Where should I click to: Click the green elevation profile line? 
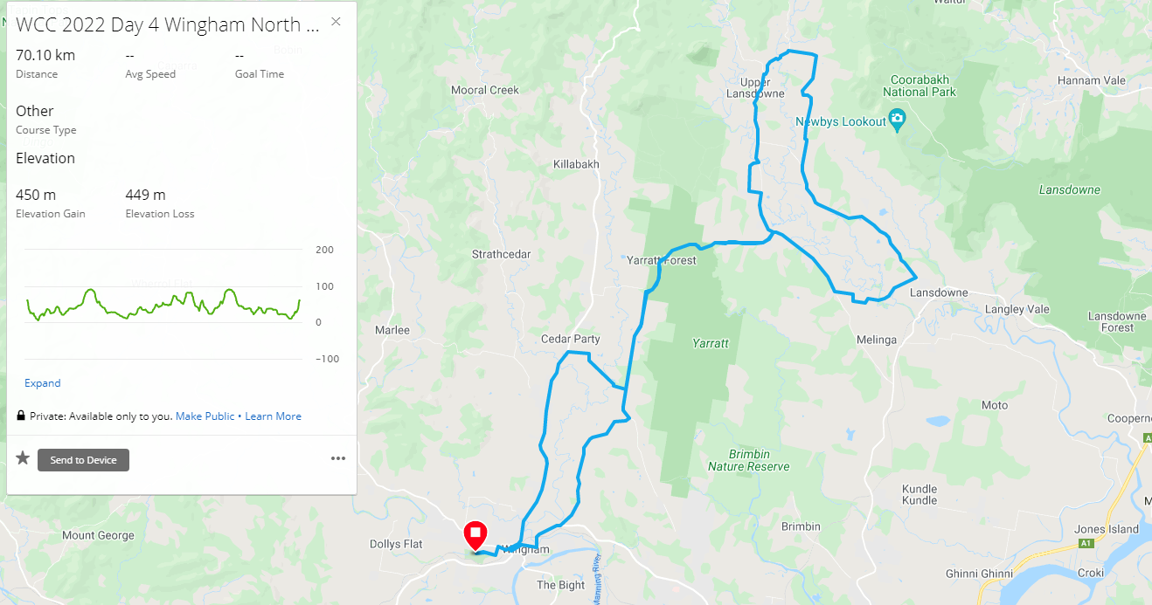coord(163,305)
